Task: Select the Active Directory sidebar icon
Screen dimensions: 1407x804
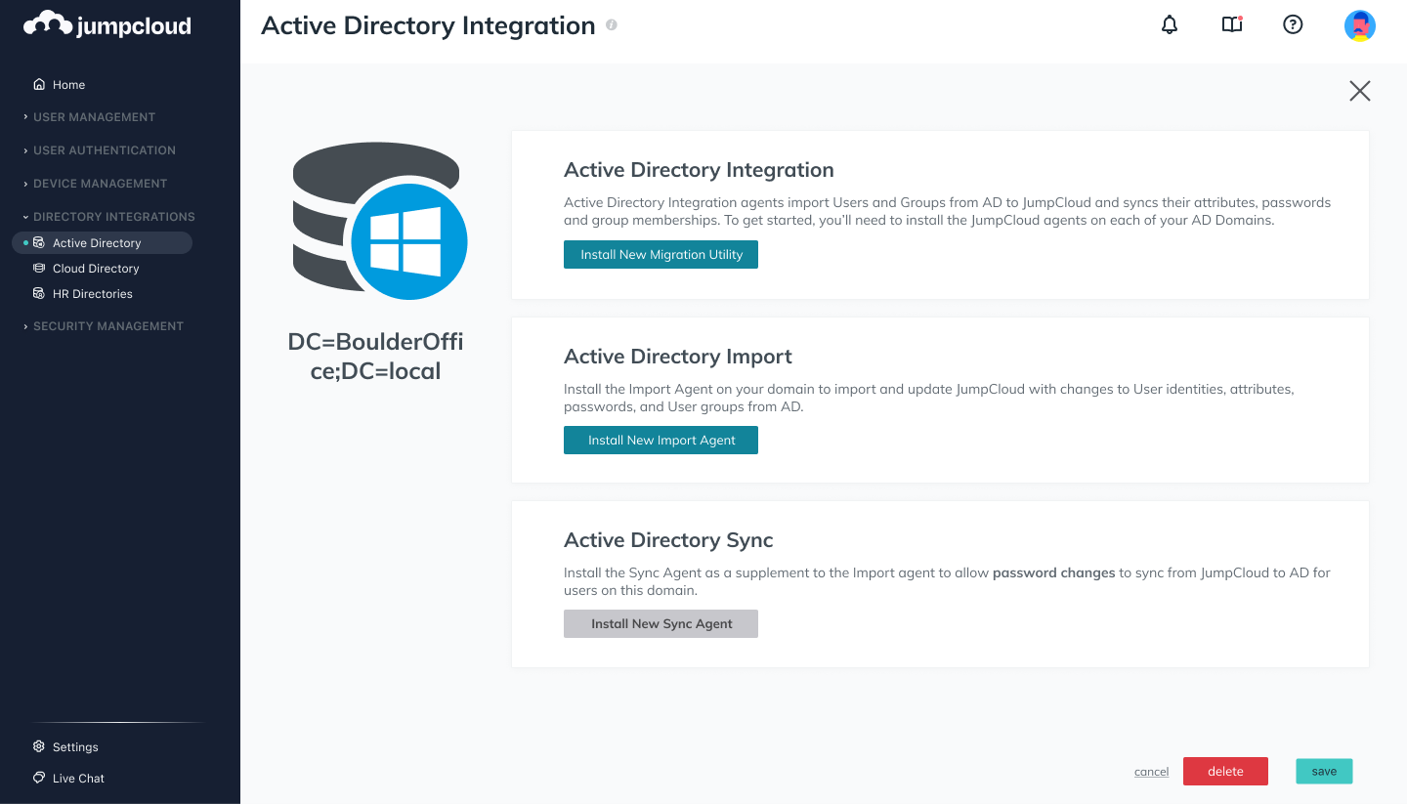Action: (x=39, y=242)
